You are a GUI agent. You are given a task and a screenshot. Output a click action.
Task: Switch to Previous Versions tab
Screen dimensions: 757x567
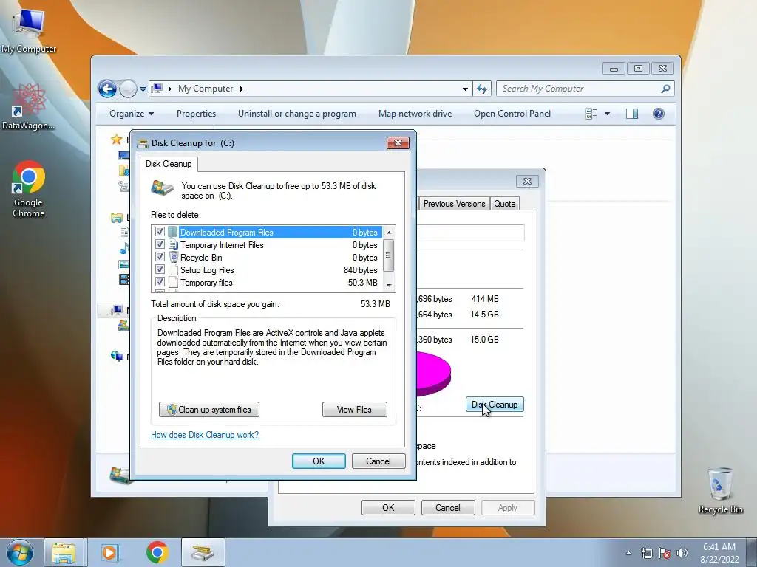(454, 204)
